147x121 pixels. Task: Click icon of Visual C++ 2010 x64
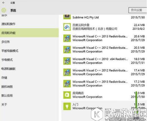67,61
